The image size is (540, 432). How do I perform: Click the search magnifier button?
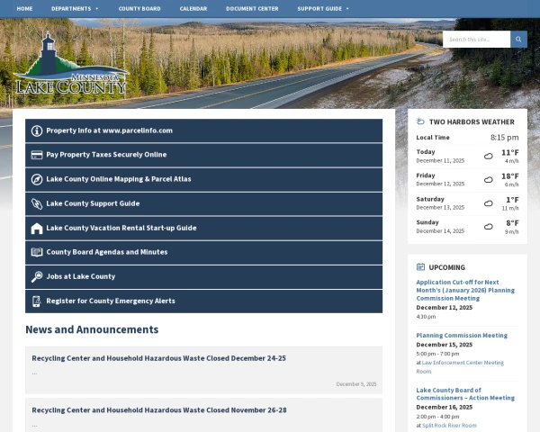point(518,40)
